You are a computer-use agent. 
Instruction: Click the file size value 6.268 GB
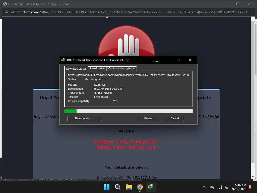(x=99, y=85)
